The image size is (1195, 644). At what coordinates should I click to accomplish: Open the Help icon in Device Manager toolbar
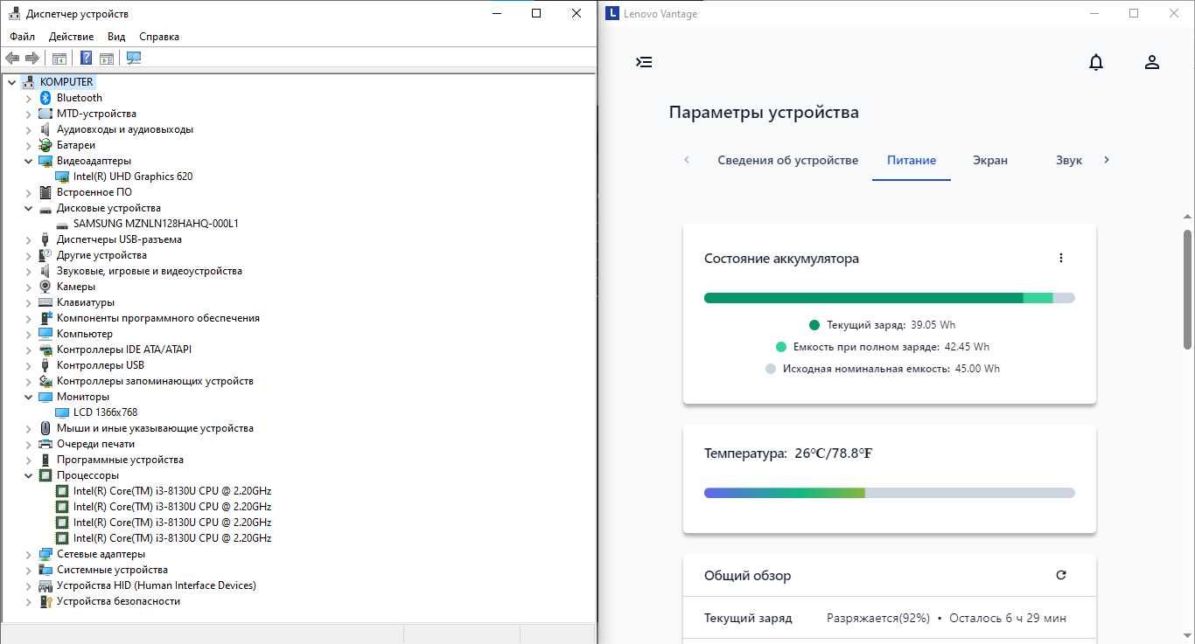86,59
